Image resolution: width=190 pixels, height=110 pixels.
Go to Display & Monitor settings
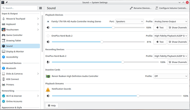(20, 52)
